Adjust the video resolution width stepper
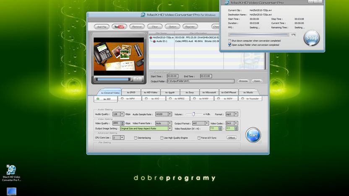The width and height of the screenshot is (349, 196). [220, 129]
